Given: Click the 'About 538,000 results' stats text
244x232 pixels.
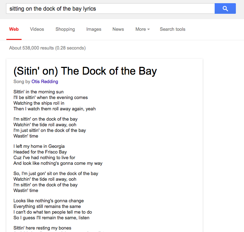Looking at the screenshot, I should pyautogui.click(x=47, y=48).
